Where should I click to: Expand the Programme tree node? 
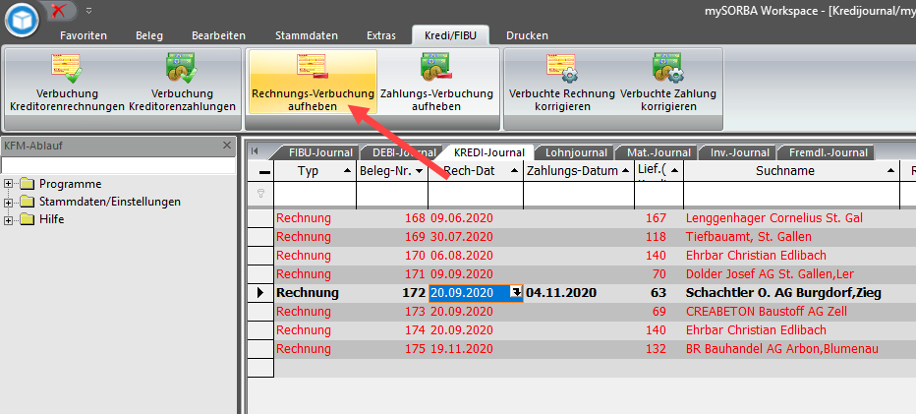click(x=8, y=184)
